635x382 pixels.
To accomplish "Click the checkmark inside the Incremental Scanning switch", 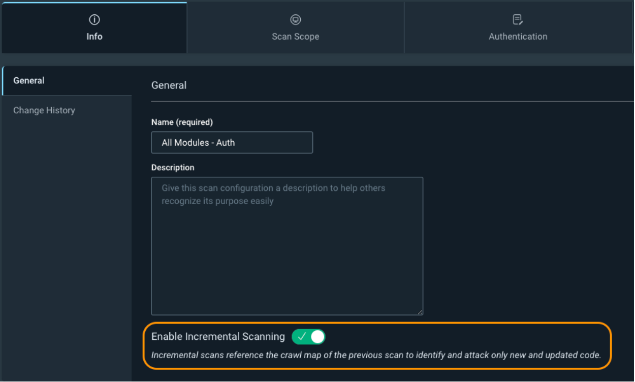I will 302,337.
